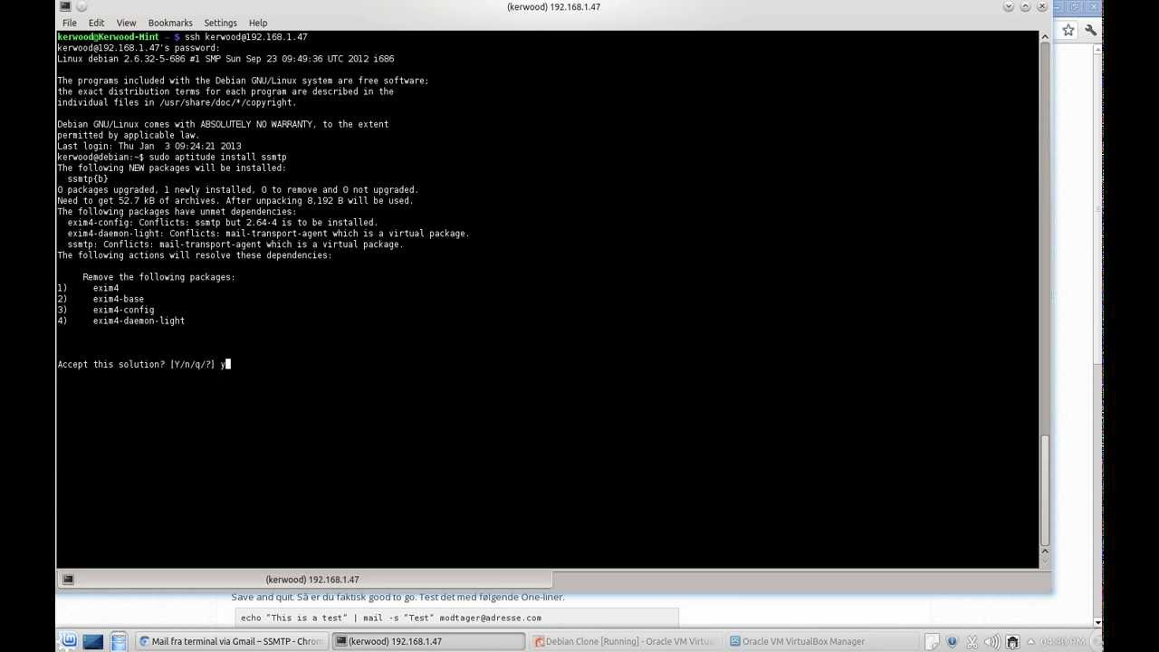The image size is (1159, 652).
Task: Switch to (kerwood) 192.168.1.47 taskbar entry
Action: [x=428, y=641]
